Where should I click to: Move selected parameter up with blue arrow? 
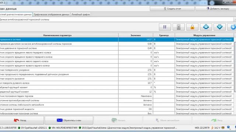point(206,27)
